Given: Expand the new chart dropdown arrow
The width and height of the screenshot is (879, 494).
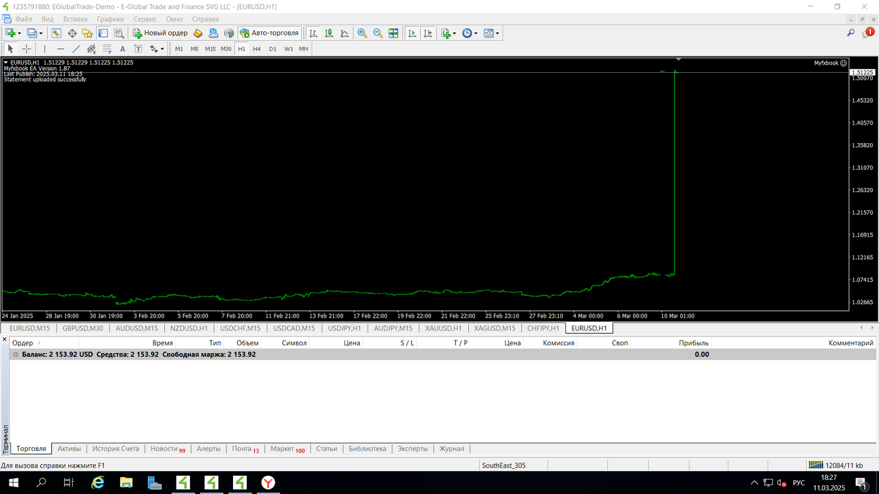Looking at the screenshot, I should 19,33.
